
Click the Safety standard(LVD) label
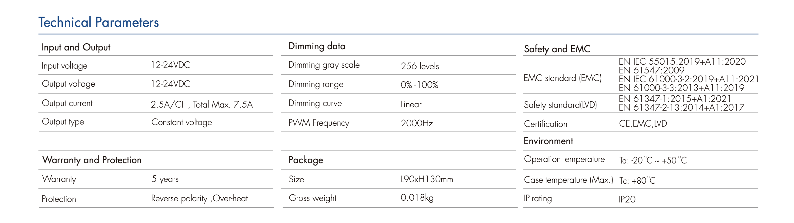[560, 105]
